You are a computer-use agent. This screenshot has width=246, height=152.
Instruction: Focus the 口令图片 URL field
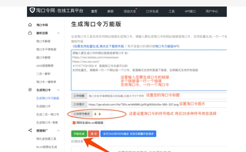click(157, 104)
